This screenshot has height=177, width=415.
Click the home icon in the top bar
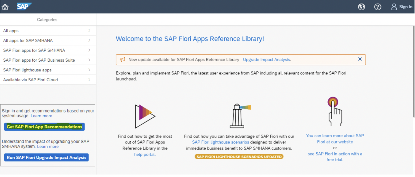(5, 6)
